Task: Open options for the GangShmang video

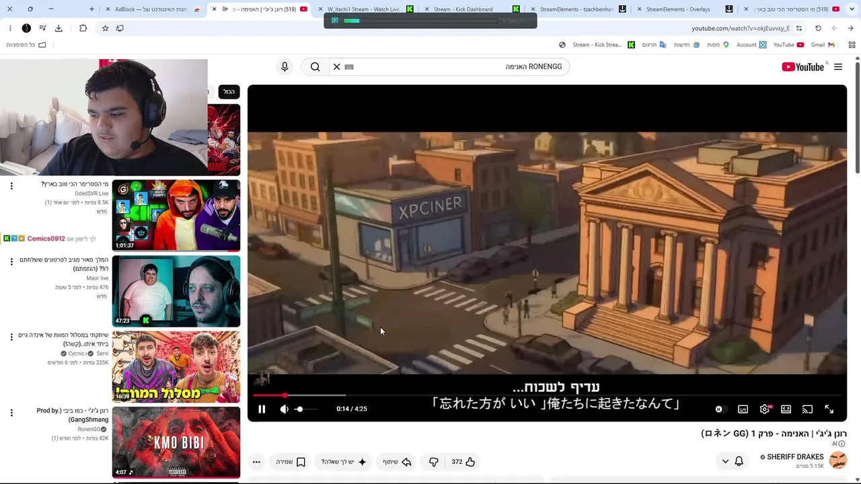Action: click(11, 413)
